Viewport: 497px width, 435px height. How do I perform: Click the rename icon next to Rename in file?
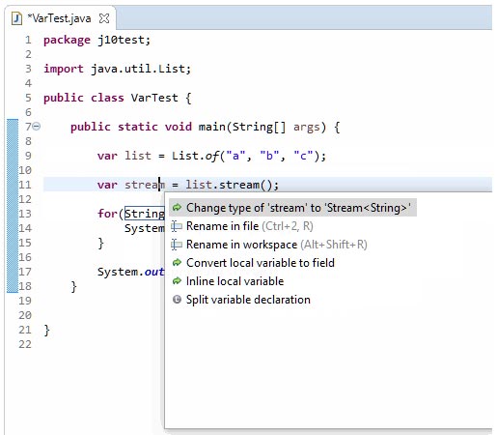177,226
